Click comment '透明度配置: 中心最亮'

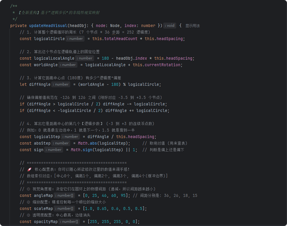55,215
